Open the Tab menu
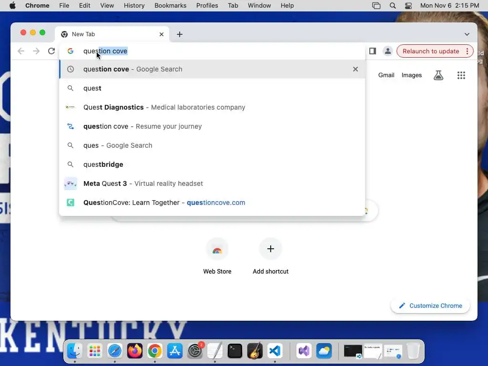The height and width of the screenshot is (366, 488). [x=233, y=6]
